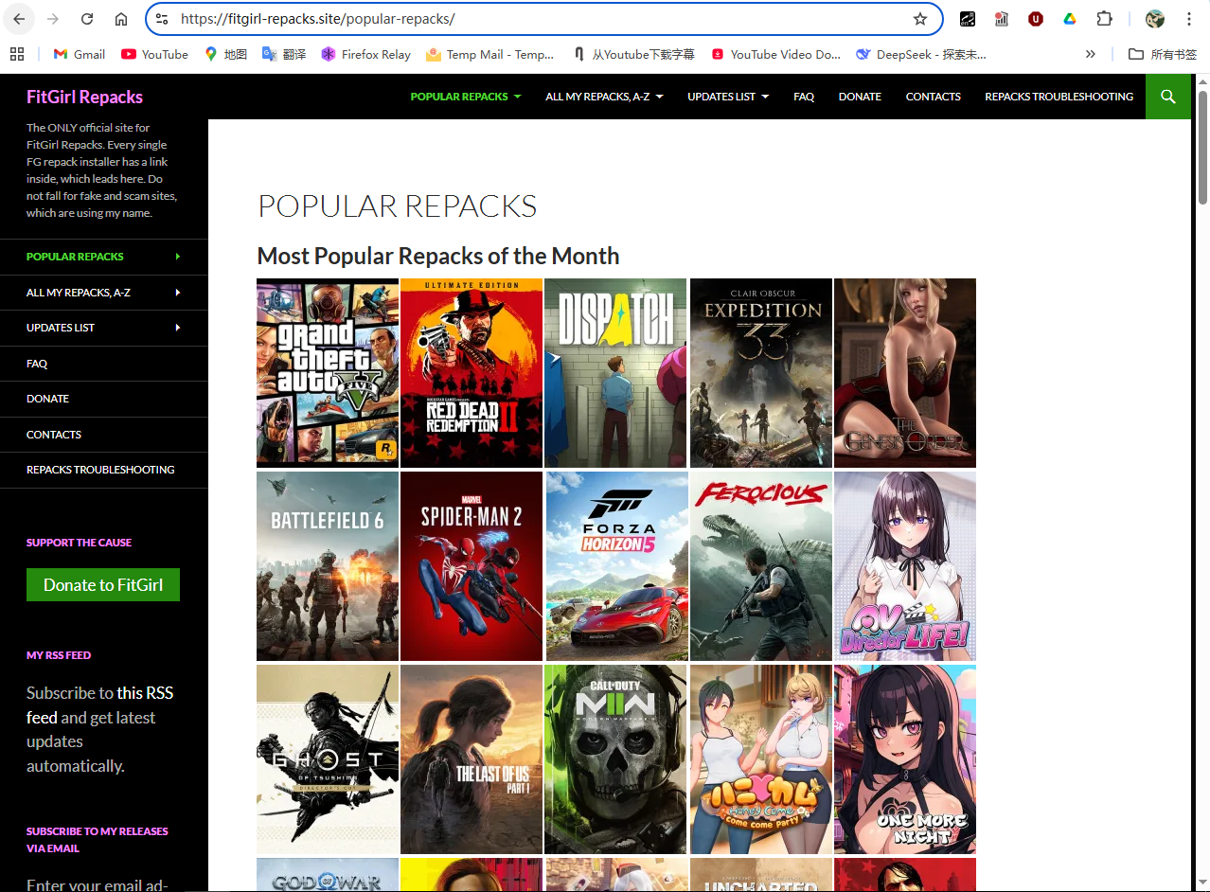Screen dimensions: 1210x892
Task: Open the One More Night cover
Action: pos(905,759)
